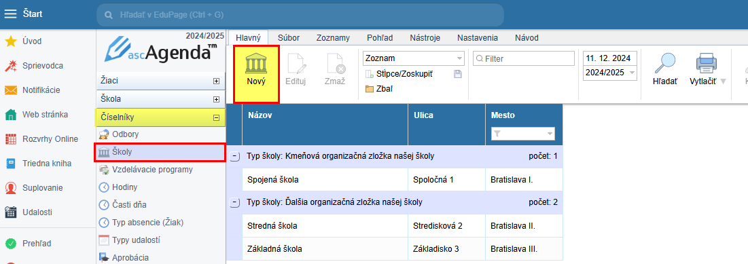The height and width of the screenshot is (264, 748).
Task: Open the Zoznam dropdown
Action: (414, 58)
